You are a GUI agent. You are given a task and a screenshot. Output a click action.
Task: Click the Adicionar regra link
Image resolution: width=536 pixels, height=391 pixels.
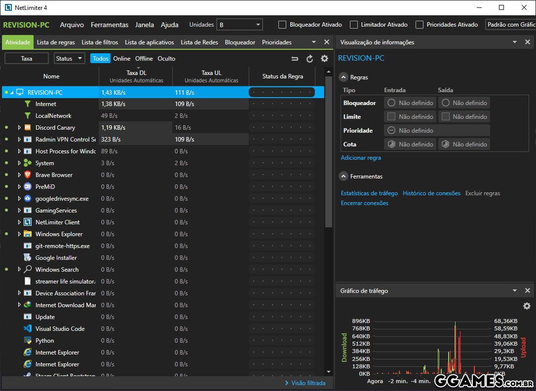pos(361,158)
